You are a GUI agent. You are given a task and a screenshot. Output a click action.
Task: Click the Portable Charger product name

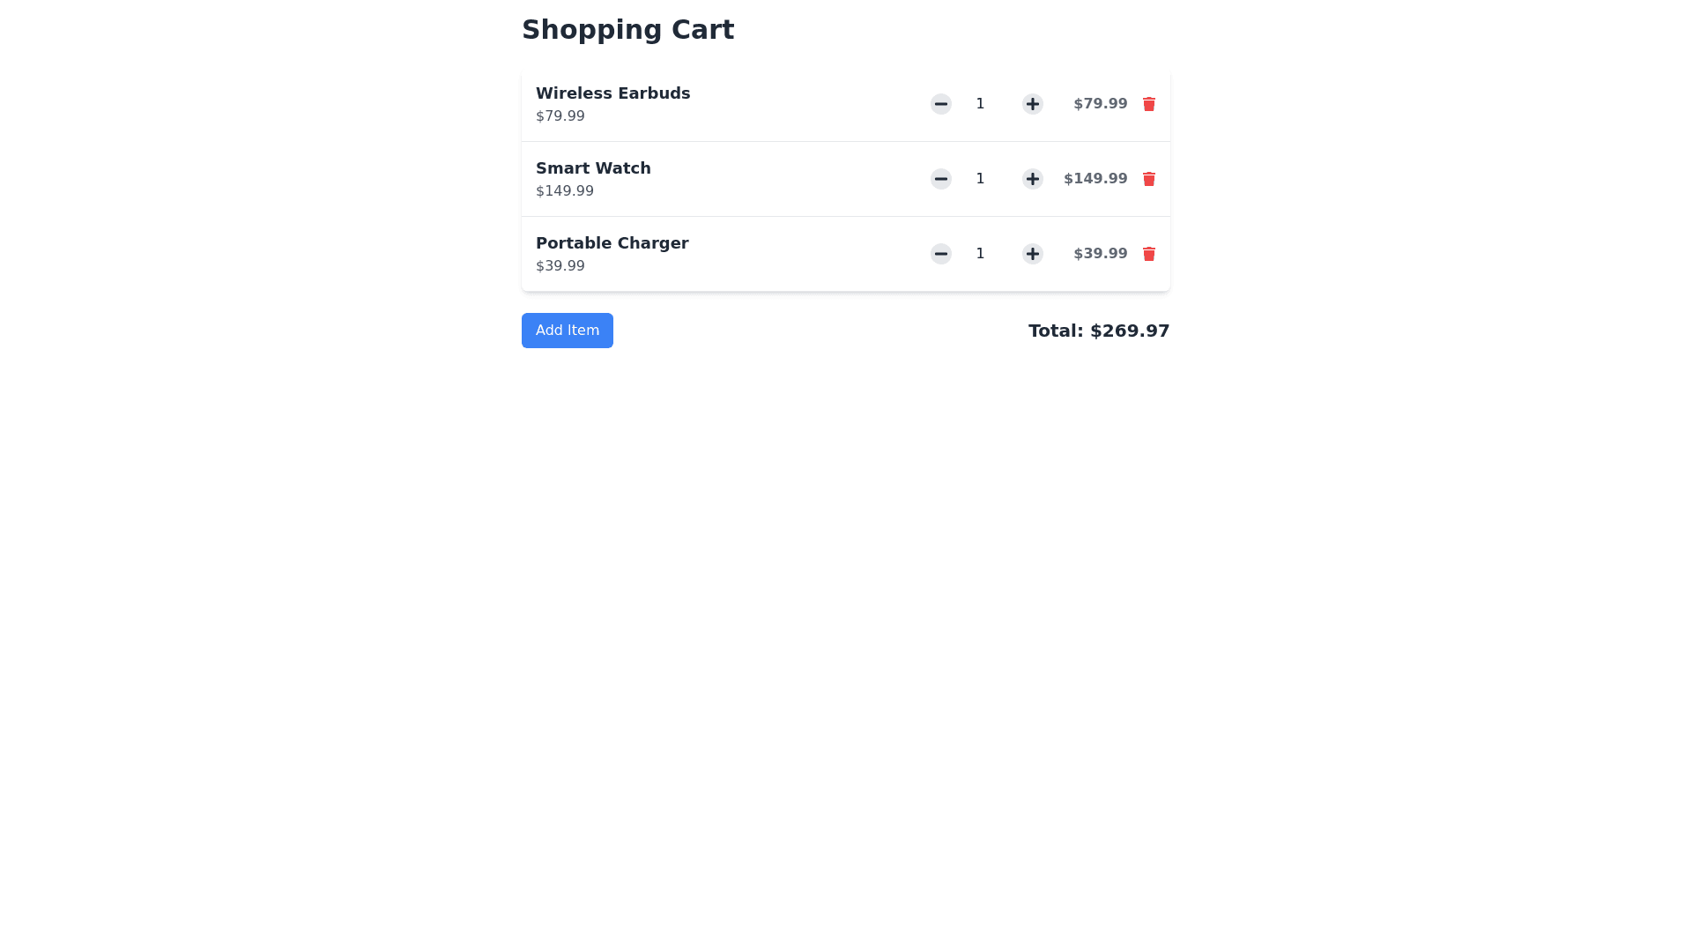(612, 243)
